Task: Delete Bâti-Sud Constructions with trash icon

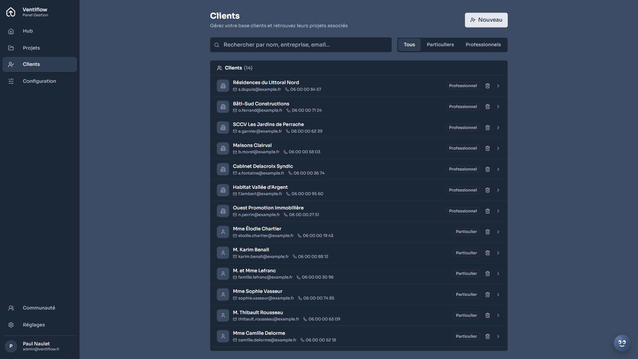Action: pyautogui.click(x=487, y=107)
